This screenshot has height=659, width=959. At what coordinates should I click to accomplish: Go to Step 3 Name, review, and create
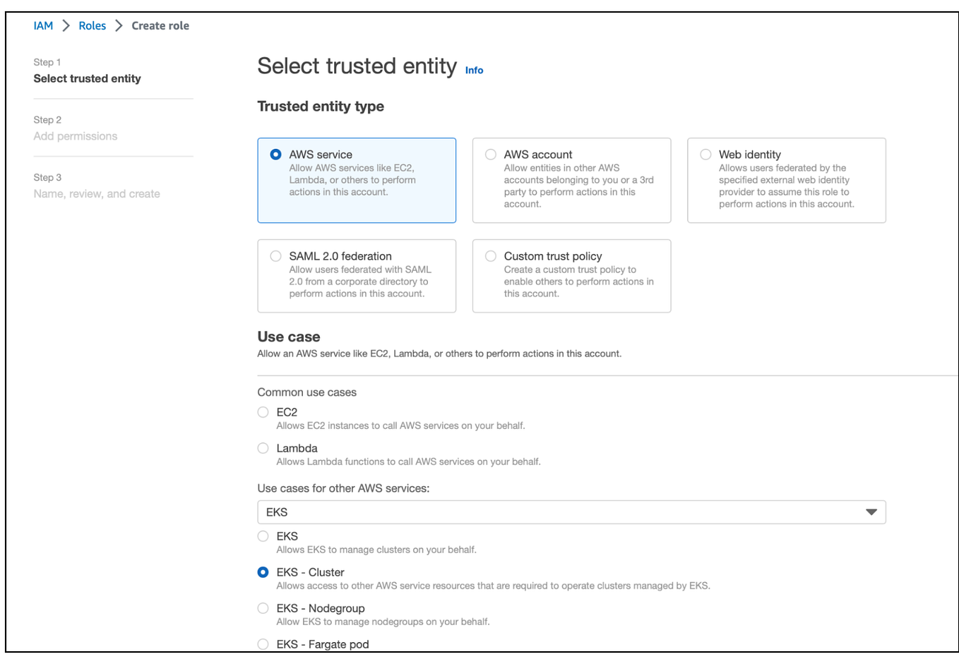(97, 194)
